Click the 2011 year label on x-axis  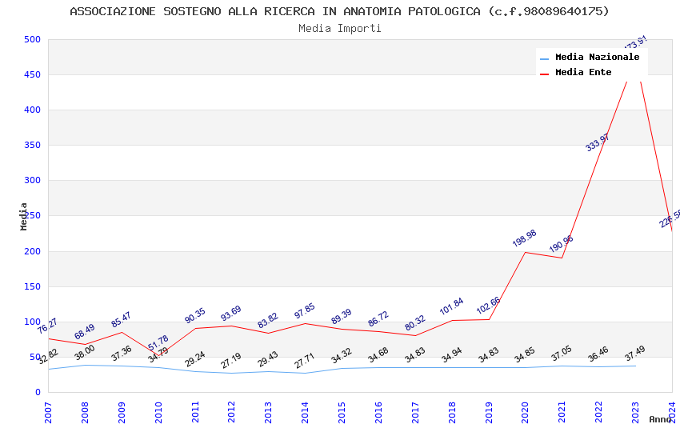tap(195, 412)
